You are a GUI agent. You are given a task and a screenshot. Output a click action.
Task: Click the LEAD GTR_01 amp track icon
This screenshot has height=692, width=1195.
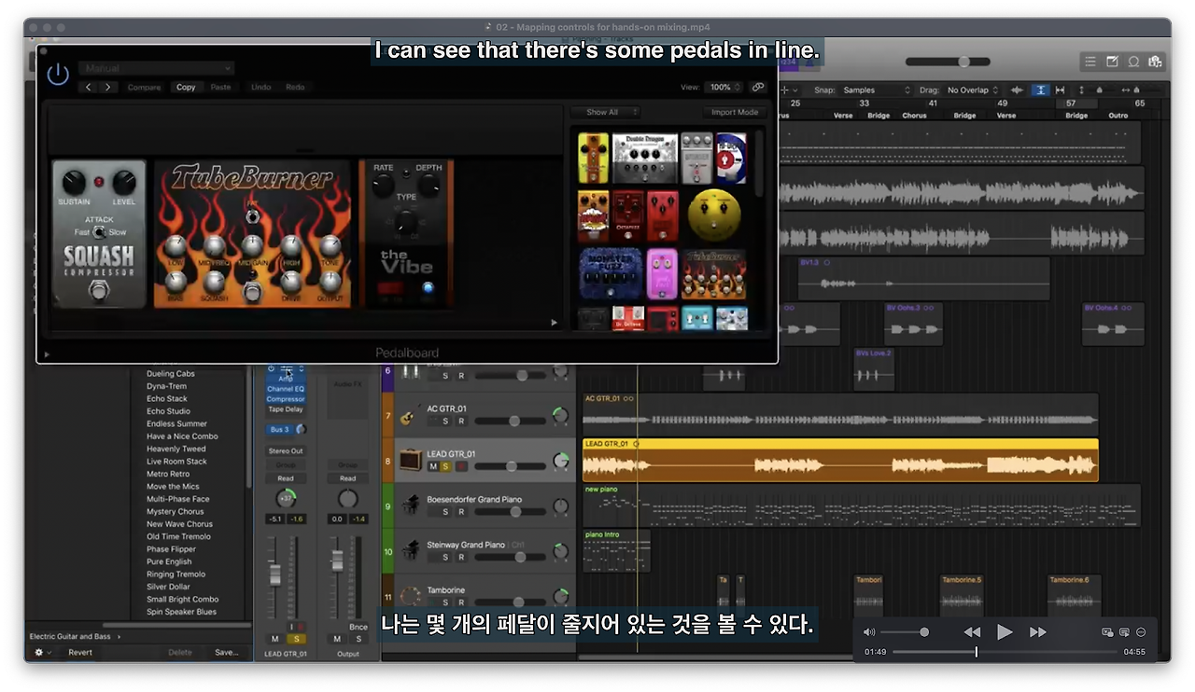pyautogui.click(x=409, y=460)
